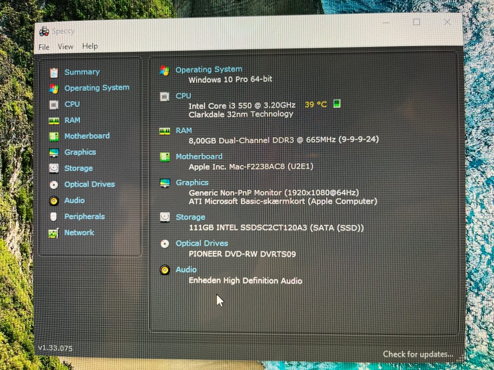This screenshot has width=494, height=370.
Task: Click the Graphics monitor icon in sidebar
Action: pyautogui.click(x=54, y=153)
